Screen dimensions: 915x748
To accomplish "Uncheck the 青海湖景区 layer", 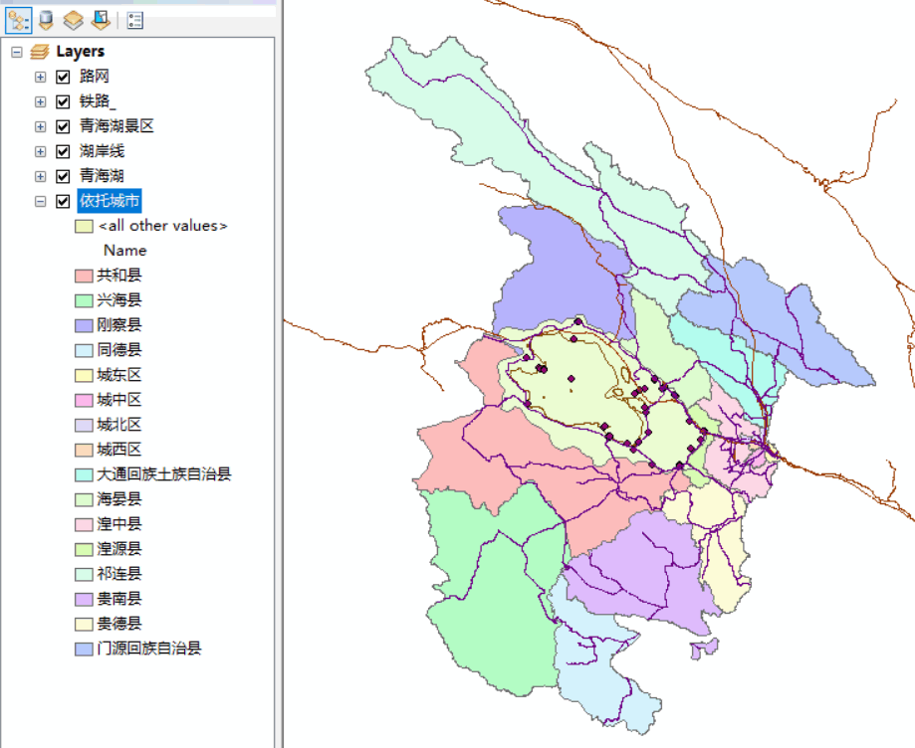I will pos(63,125).
